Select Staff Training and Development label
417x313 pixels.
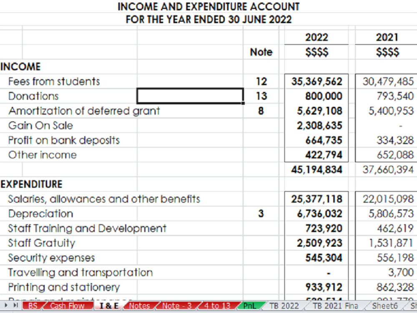[87, 228]
